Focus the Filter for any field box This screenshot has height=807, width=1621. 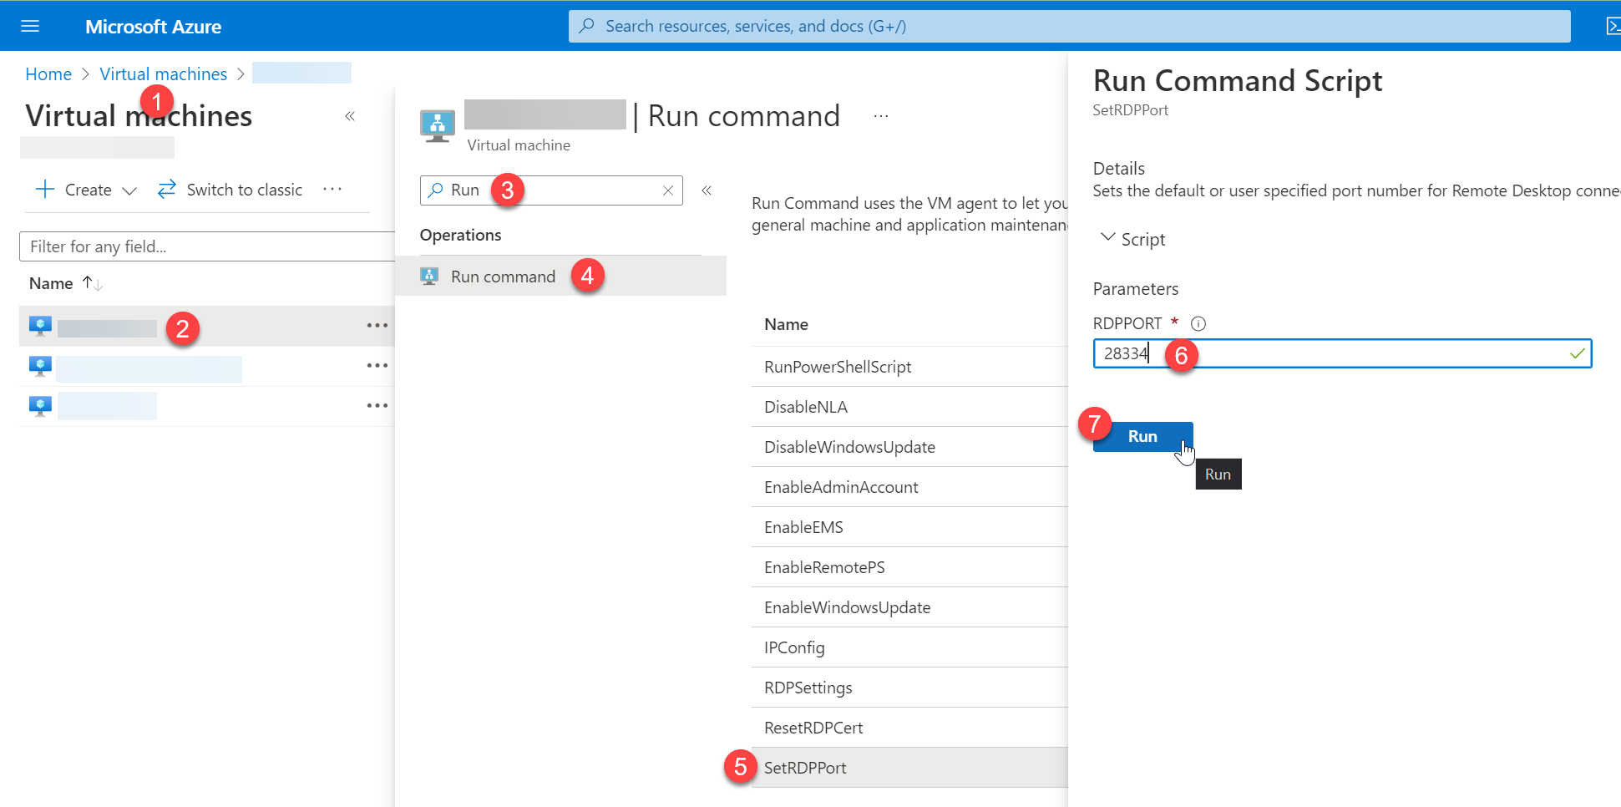coord(207,246)
